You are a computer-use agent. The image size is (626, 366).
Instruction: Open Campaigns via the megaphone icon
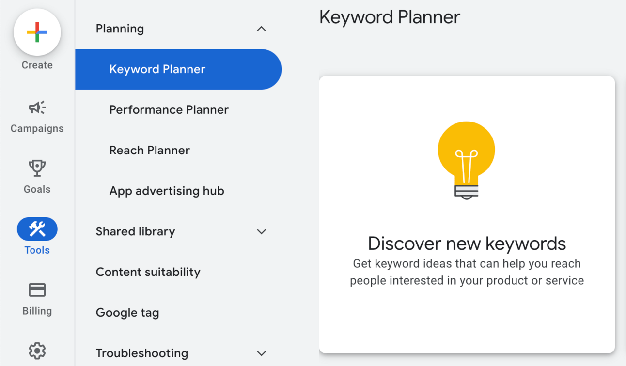tap(37, 107)
